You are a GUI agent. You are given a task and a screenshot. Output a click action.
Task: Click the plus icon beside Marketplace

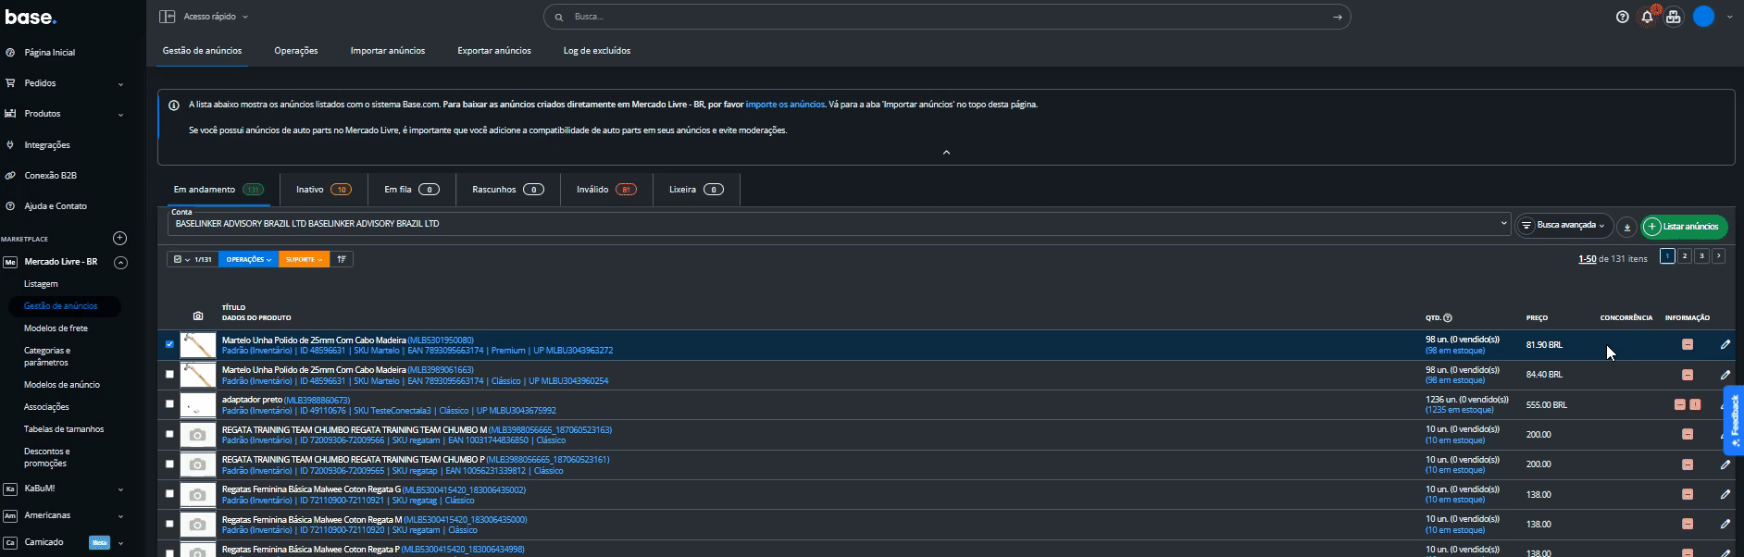pos(119,239)
